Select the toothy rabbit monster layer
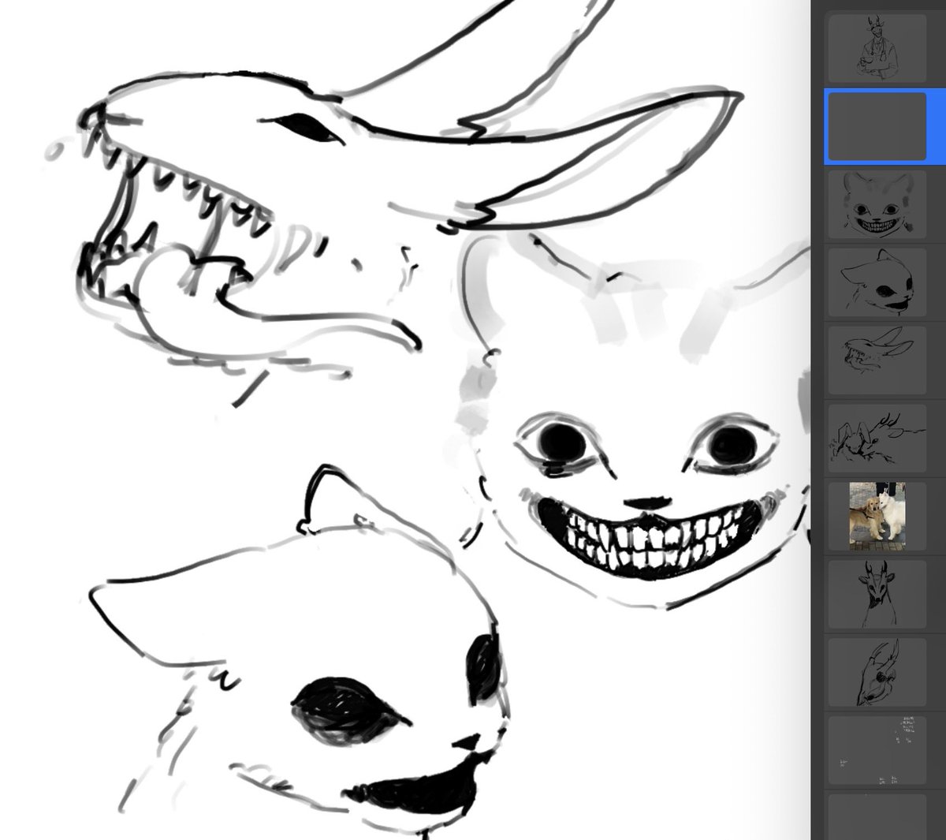Viewport: 946px width, 840px height. [876, 360]
